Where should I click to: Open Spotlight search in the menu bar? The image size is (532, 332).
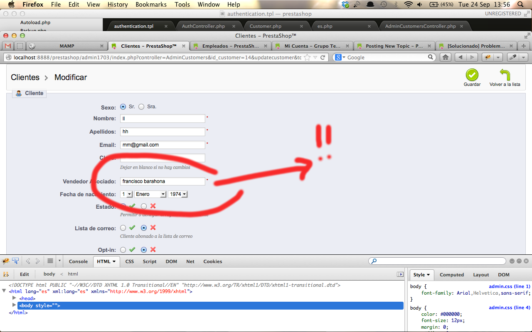pyautogui.click(x=521, y=5)
